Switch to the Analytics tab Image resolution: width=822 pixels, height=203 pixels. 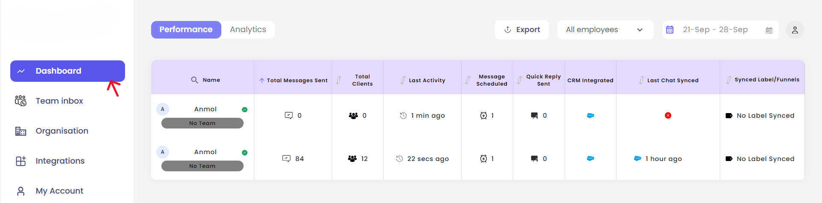click(248, 30)
